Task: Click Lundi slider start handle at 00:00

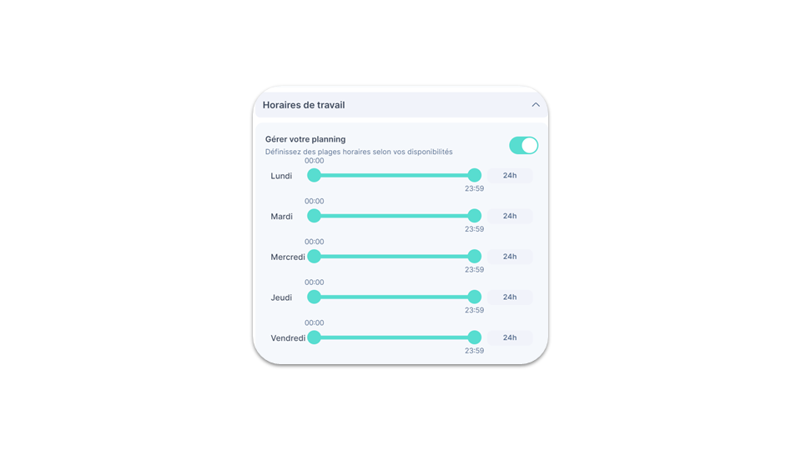Action: coord(315,175)
